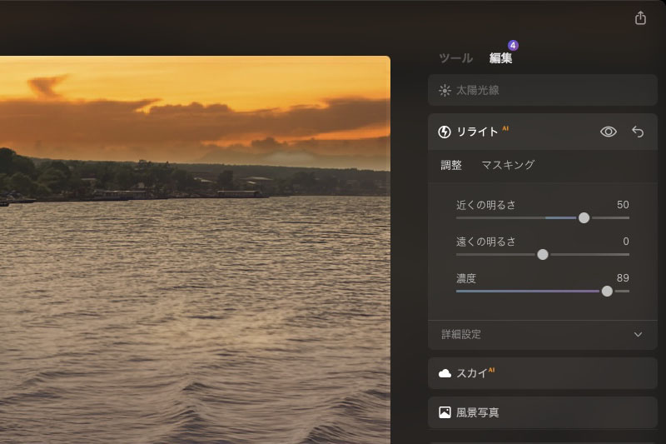The width and height of the screenshot is (666, 444).
Task: Expand the 詳細設定 chevron
Action: point(638,334)
